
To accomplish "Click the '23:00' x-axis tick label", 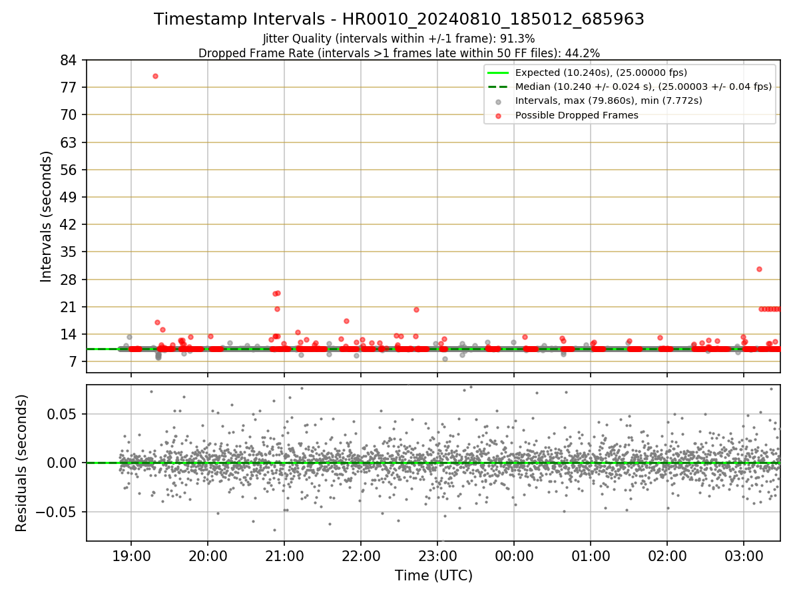I will pyautogui.click(x=437, y=555).
